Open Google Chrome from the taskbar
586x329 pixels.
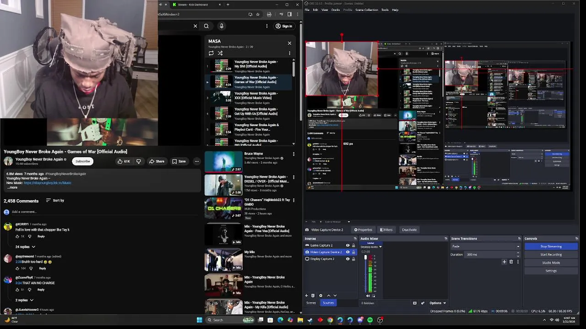click(330, 320)
